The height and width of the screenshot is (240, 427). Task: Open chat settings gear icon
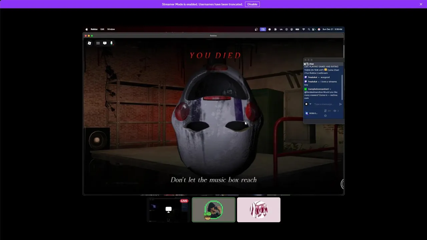[x=325, y=116]
